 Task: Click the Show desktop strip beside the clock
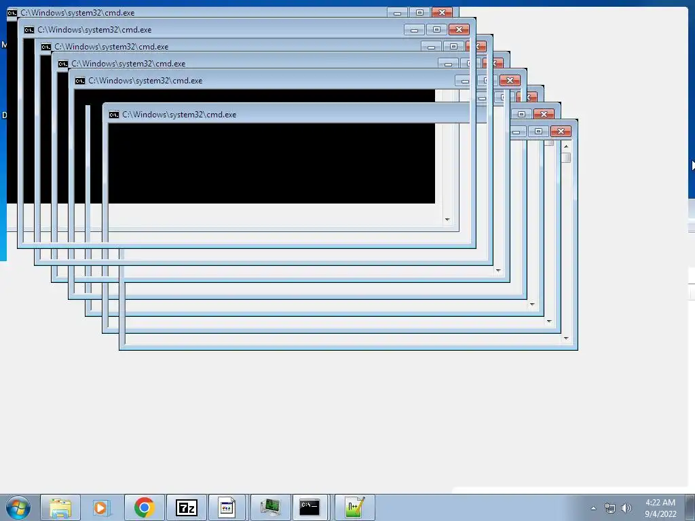click(692, 507)
